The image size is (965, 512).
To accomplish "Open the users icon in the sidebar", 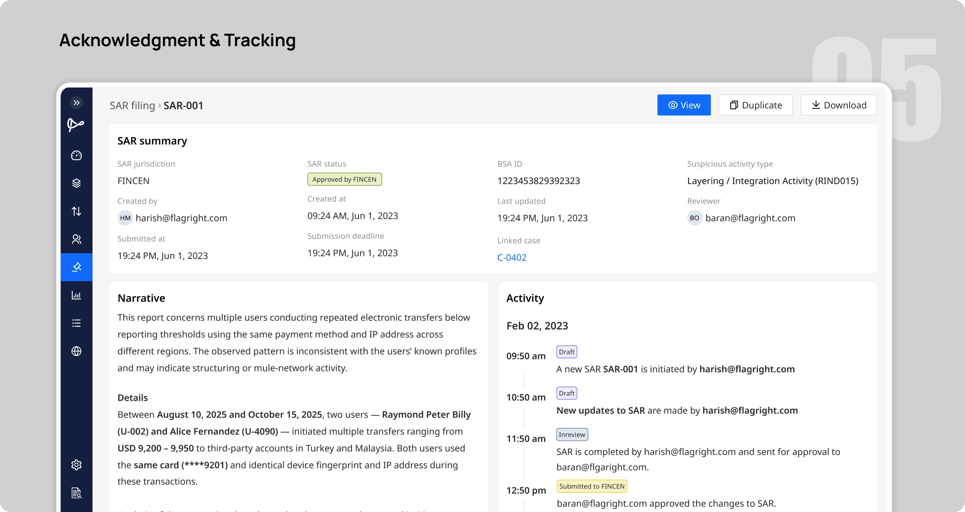I will tap(76, 239).
